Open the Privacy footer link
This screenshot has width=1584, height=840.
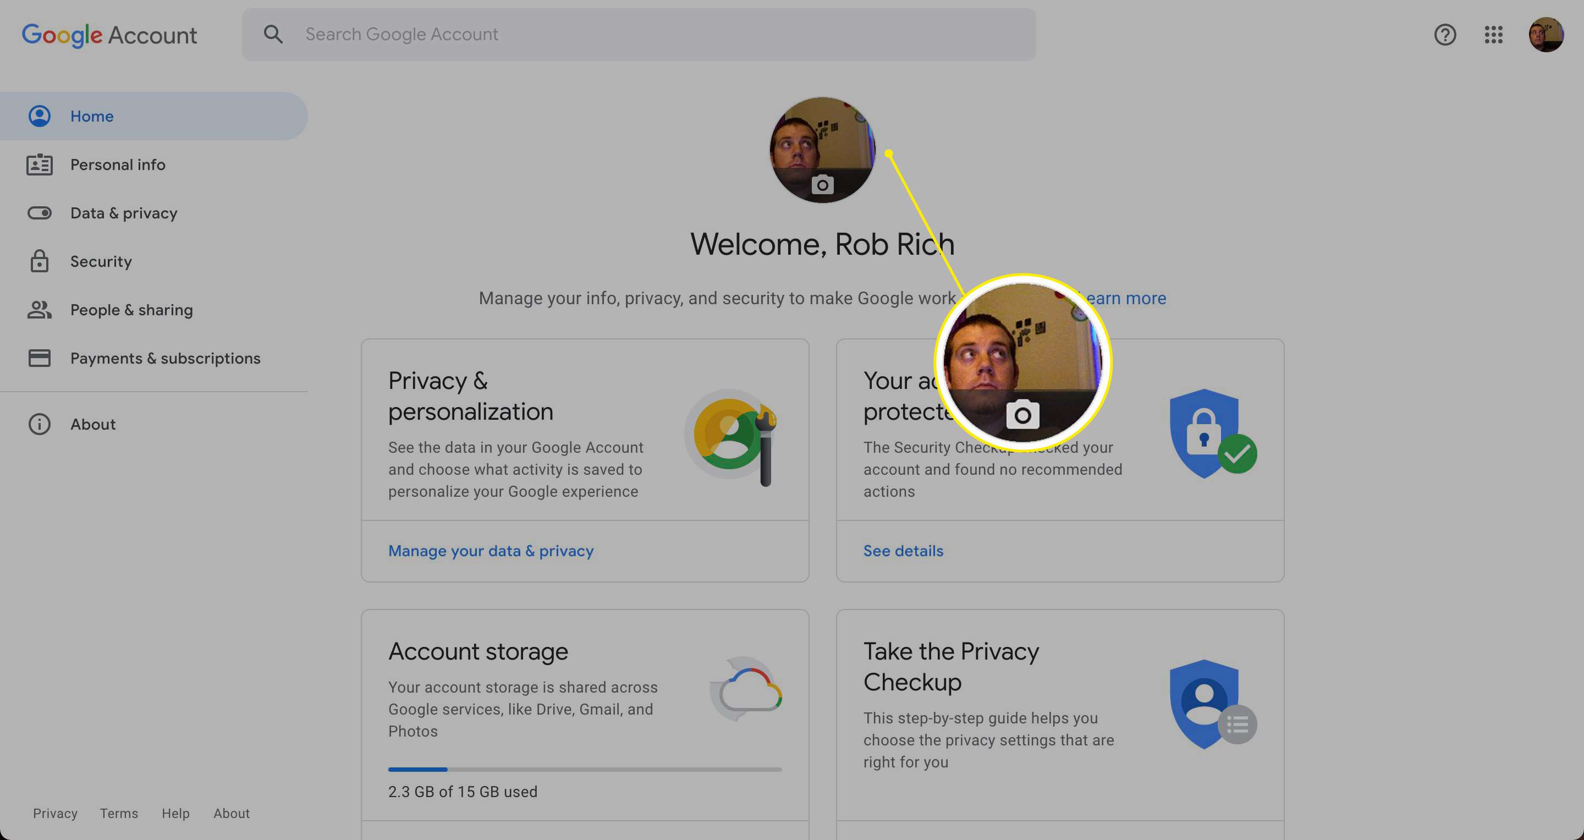tap(56, 814)
